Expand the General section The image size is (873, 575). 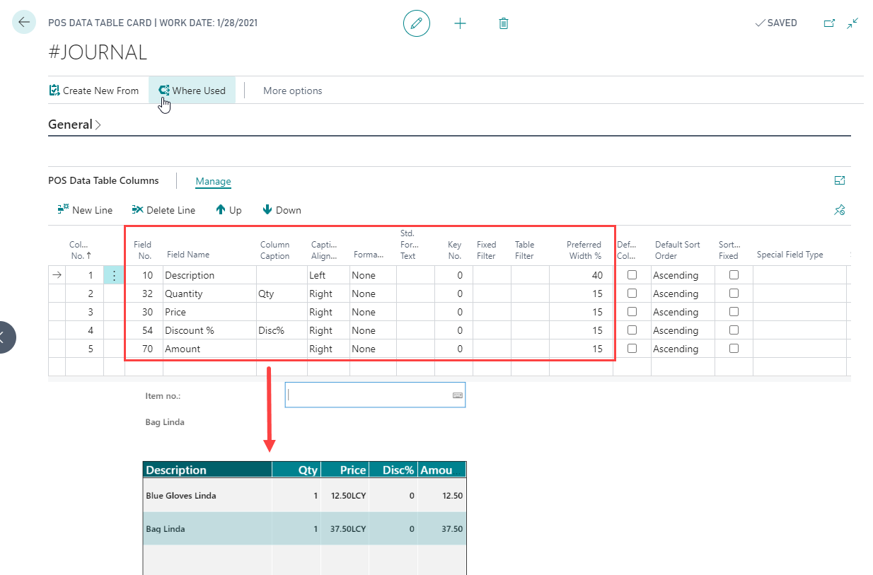point(74,124)
